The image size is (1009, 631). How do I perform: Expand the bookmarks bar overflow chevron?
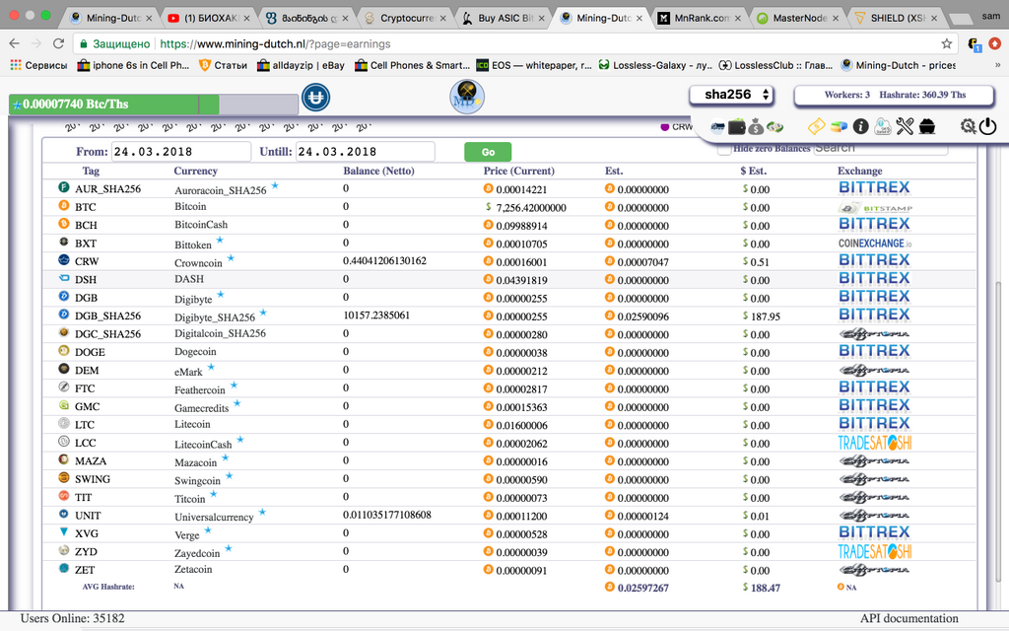tap(997, 65)
